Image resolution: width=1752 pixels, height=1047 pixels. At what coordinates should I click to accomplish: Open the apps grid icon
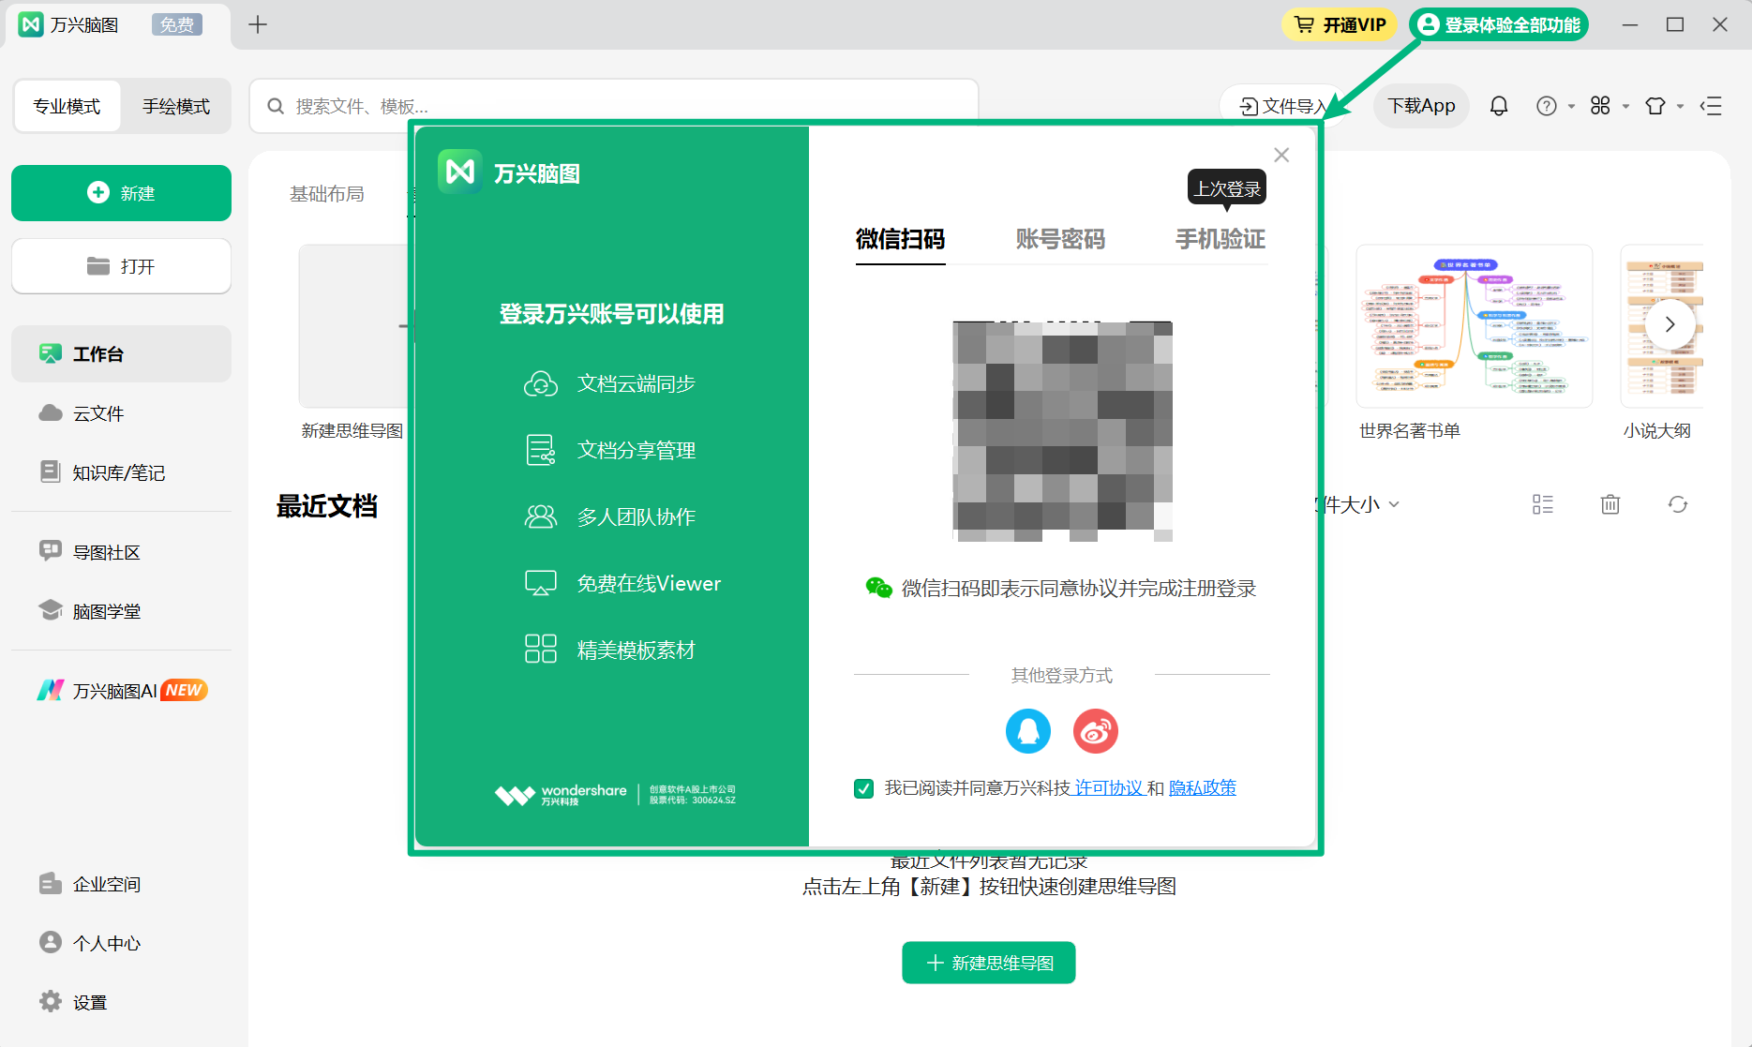(1600, 106)
